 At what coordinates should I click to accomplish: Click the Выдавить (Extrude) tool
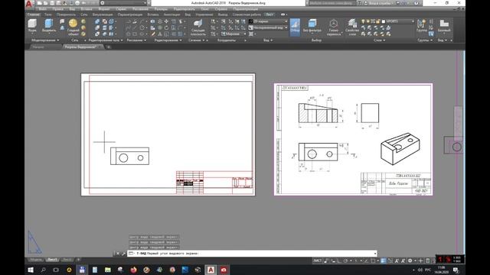point(49,25)
